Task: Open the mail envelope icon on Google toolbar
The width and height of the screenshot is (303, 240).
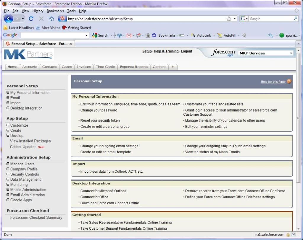Action: point(129,35)
